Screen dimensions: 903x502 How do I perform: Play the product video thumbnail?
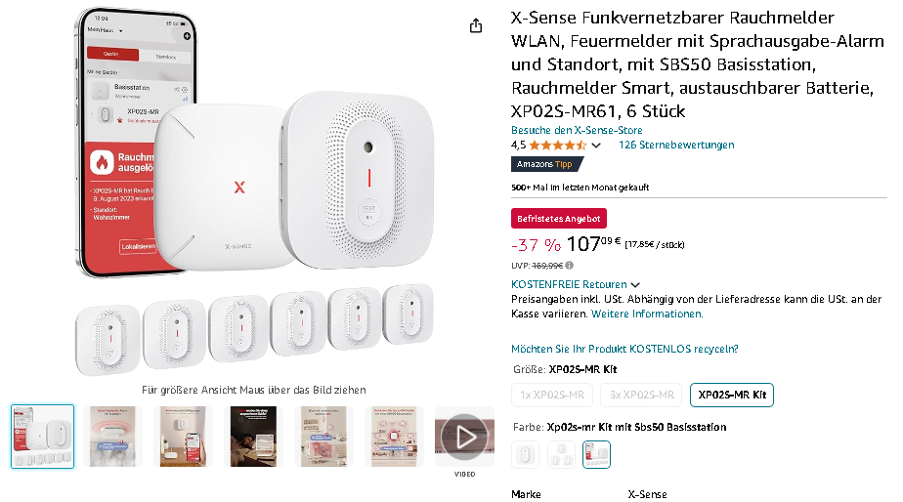[x=464, y=437]
